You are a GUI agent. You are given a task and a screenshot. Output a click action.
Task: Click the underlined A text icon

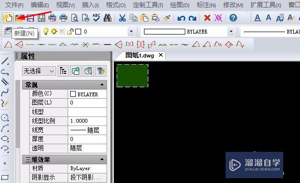pos(258,18)
